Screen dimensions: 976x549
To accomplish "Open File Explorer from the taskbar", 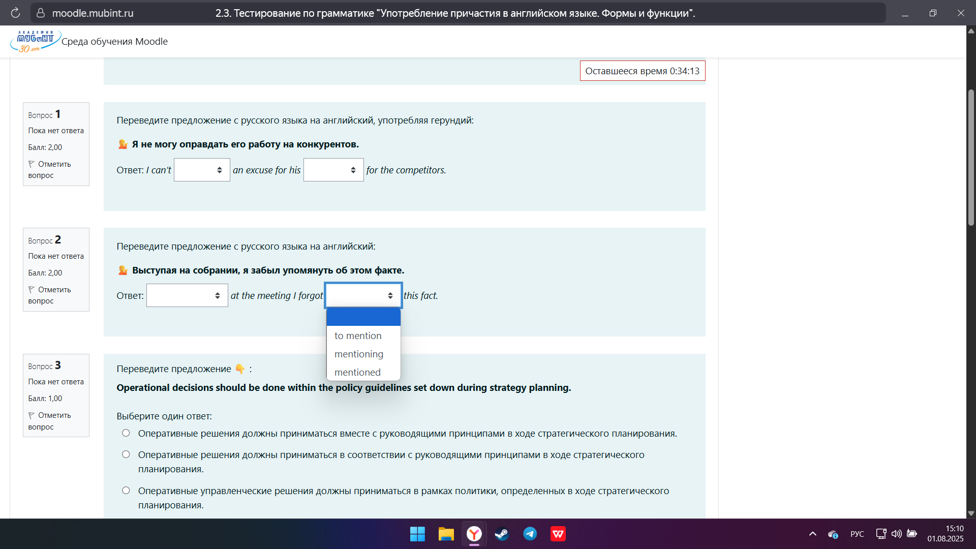I will coord(446,534).
